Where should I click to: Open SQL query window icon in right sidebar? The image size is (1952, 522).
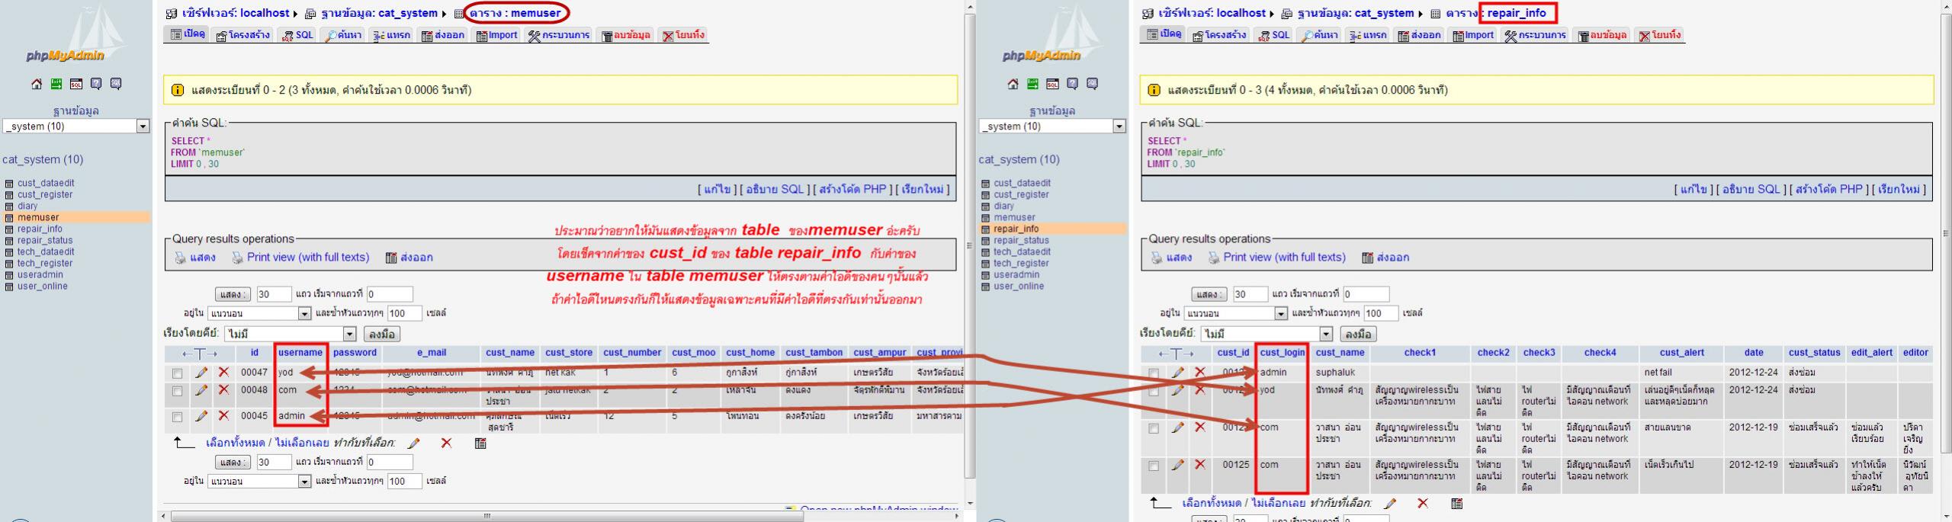coord(1052,84)
